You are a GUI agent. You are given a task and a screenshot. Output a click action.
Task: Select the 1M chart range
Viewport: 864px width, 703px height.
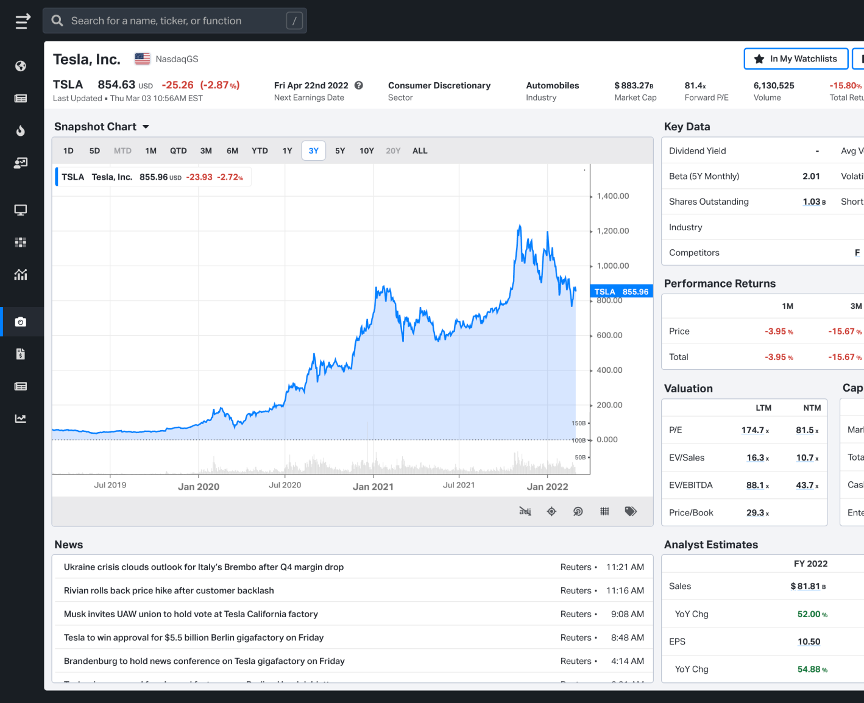[x=151, y=150]
